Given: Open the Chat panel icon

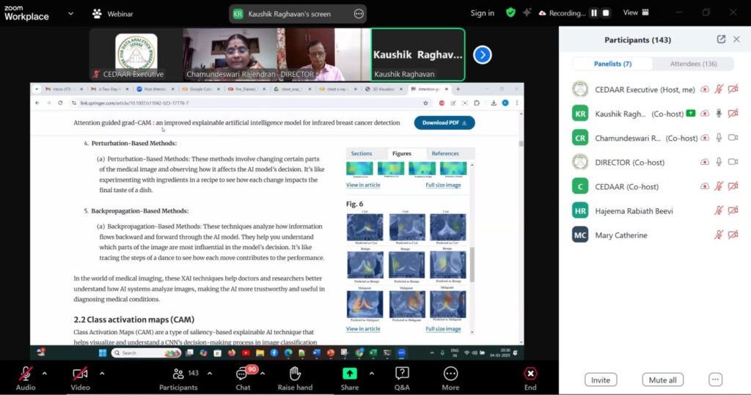Looking at the screenshot, I should pos(242,374).
